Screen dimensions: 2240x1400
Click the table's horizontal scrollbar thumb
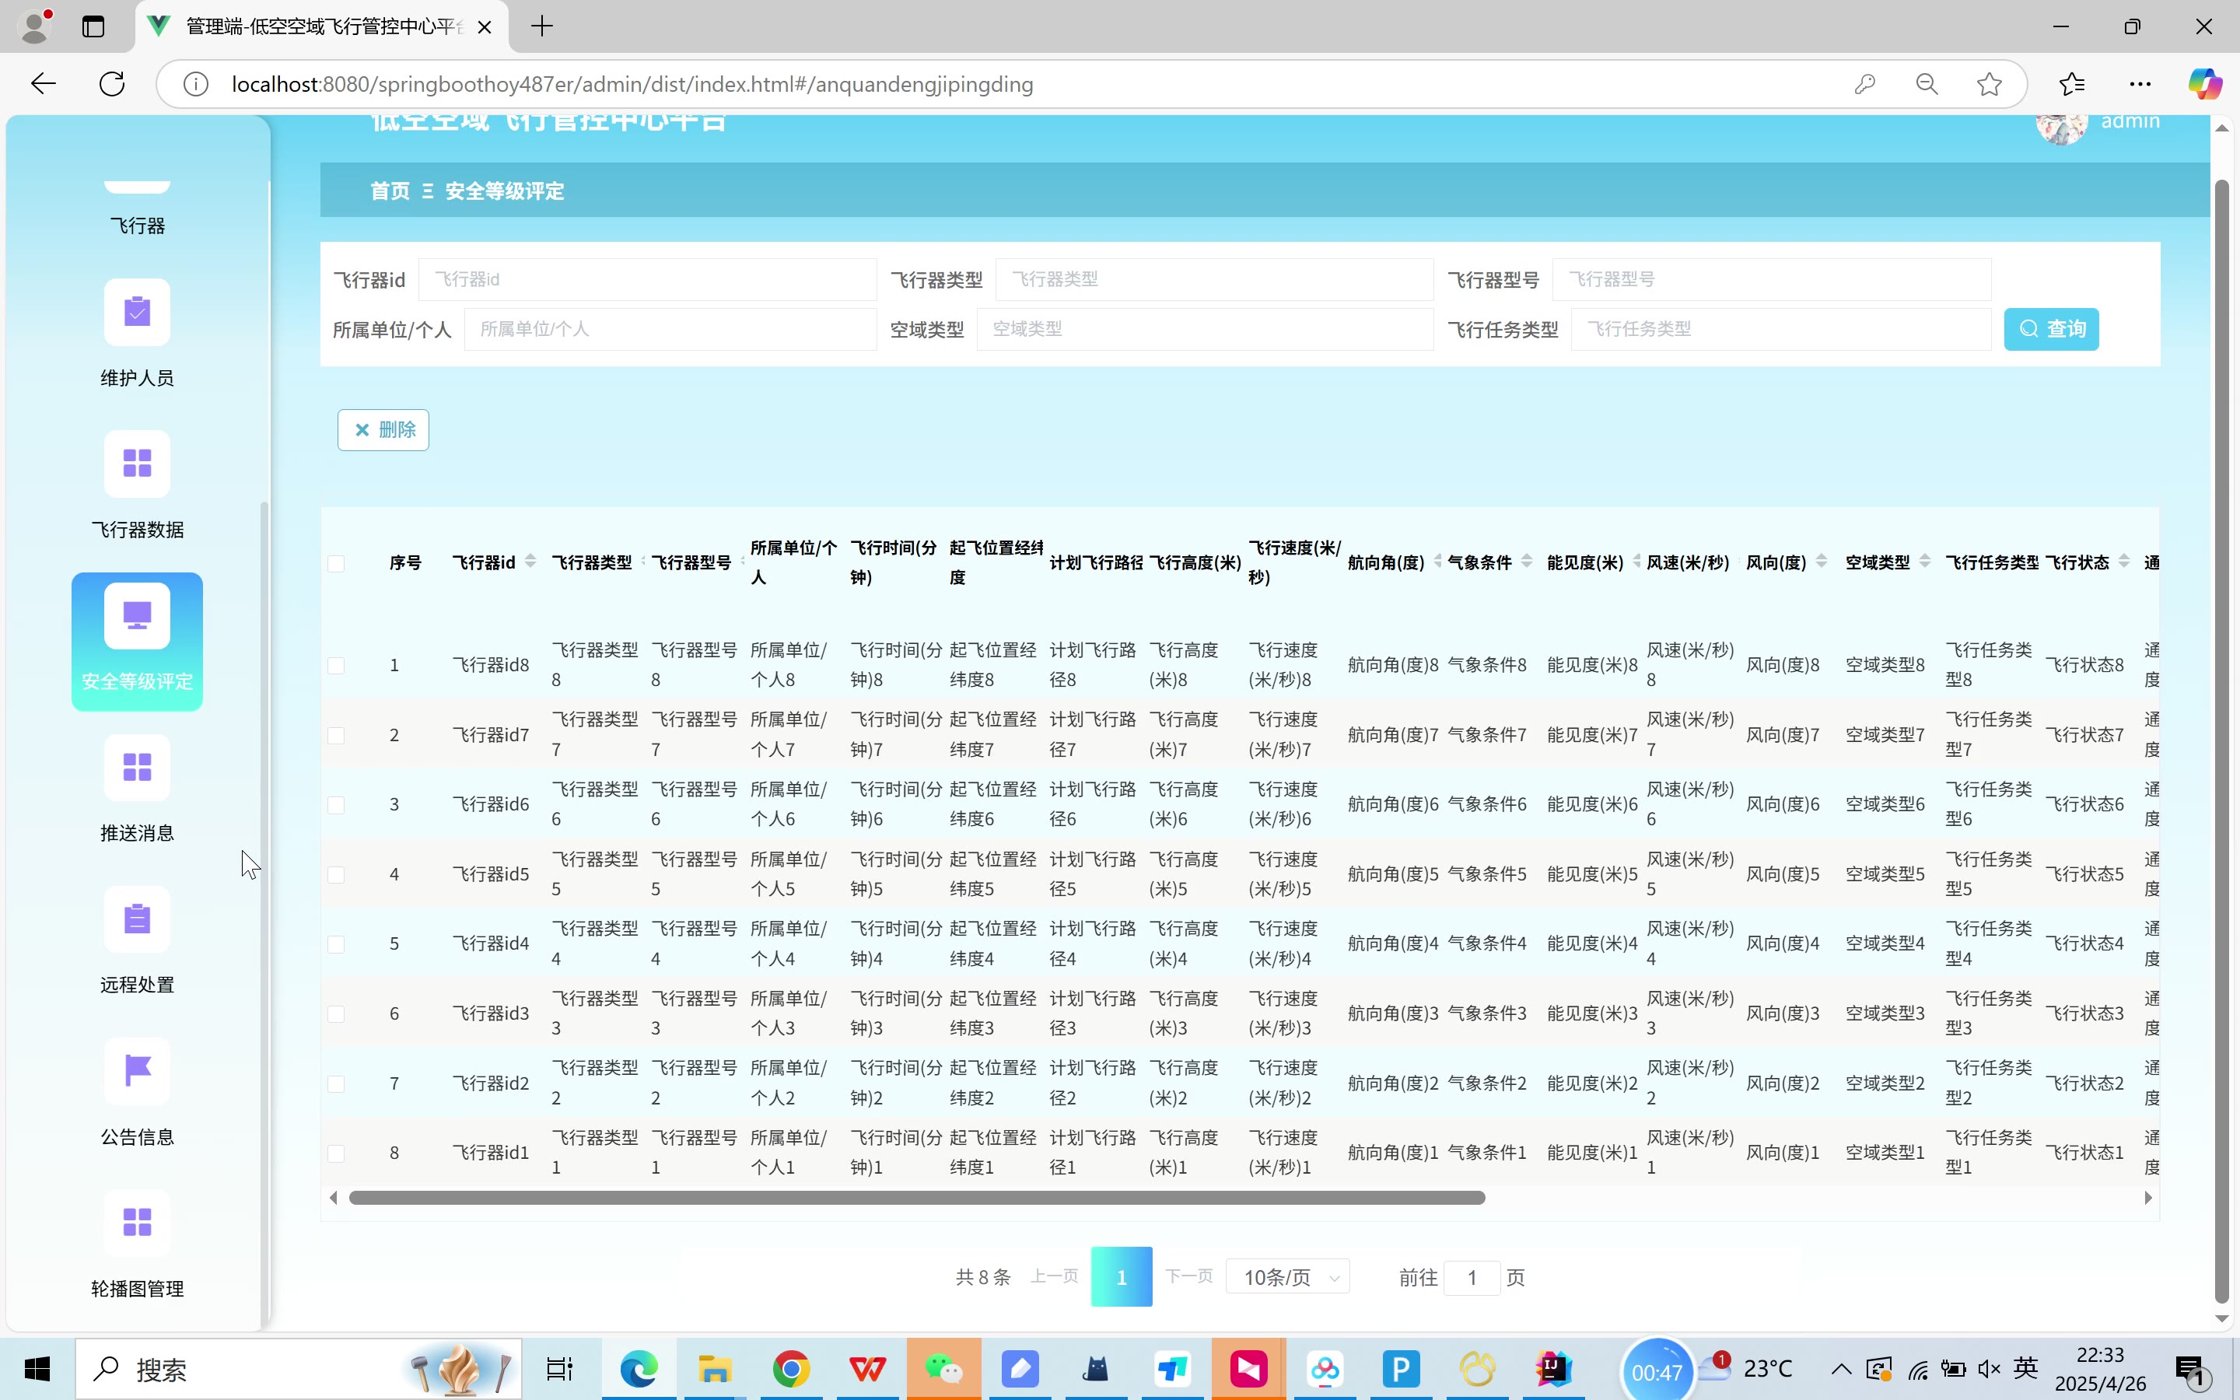(x=916, y=1197)
